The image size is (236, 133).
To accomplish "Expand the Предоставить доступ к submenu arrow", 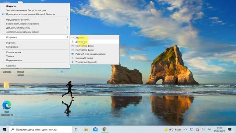I will point(67,20).
